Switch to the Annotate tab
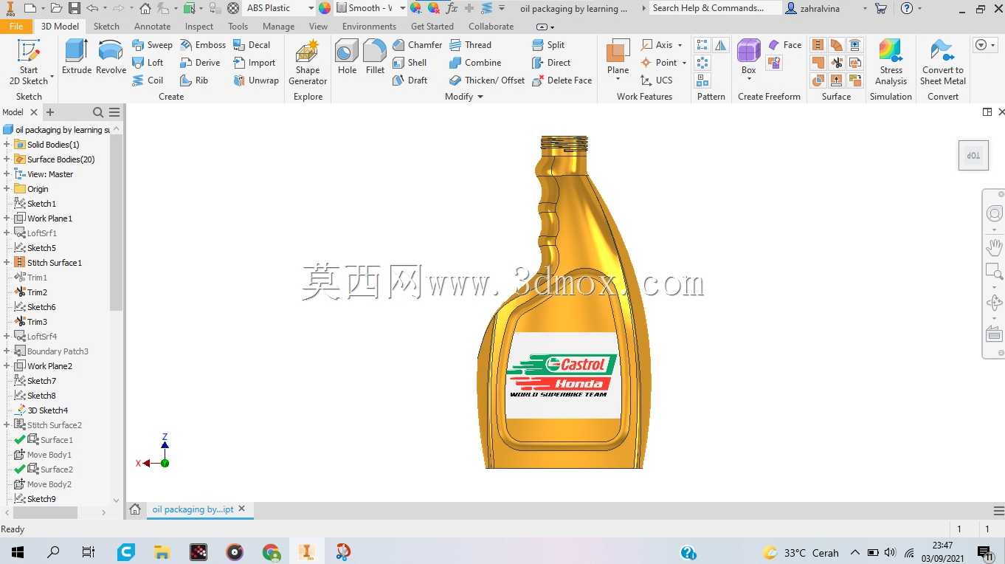Screen dimensions: 1005x564 [x=152, y=27]
